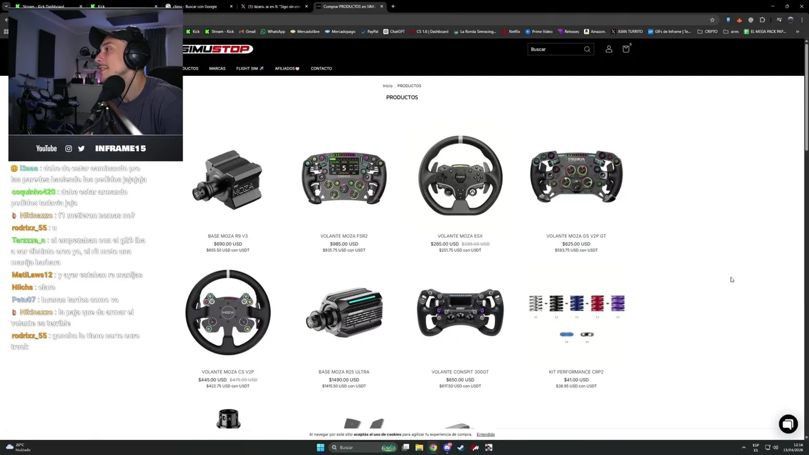Open the EL MEGA PACK bookmark
The height and width of the screenshot is (455, 809).
coord(765,32)
